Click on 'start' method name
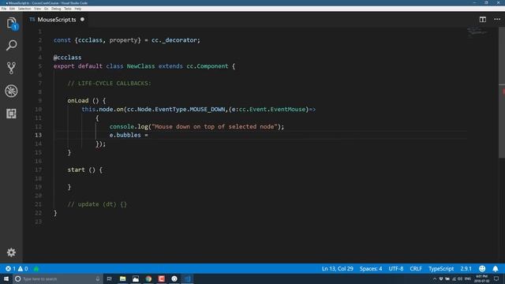 click(x=76, y=170)
